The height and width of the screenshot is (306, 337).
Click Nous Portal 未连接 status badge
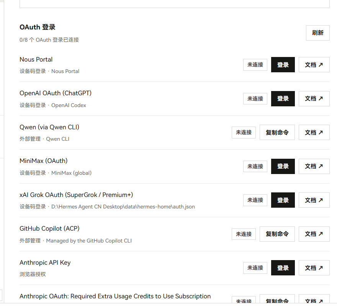255,65
